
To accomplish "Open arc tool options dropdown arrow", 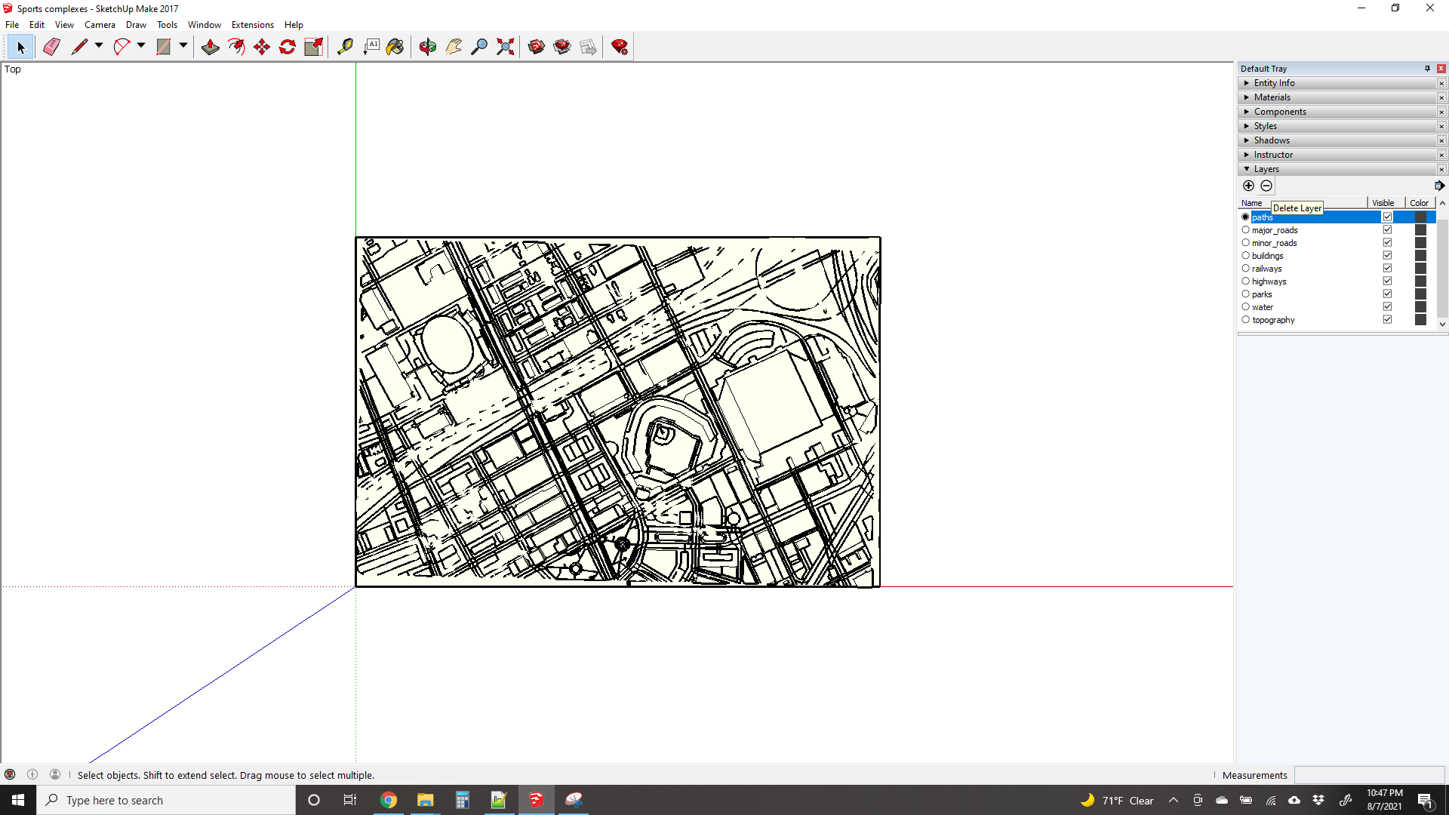I will [140, 46].
